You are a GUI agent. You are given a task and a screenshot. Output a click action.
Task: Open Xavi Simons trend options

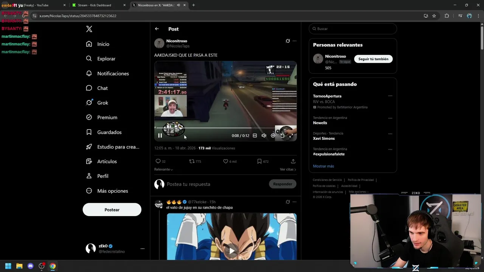point(390,134)
